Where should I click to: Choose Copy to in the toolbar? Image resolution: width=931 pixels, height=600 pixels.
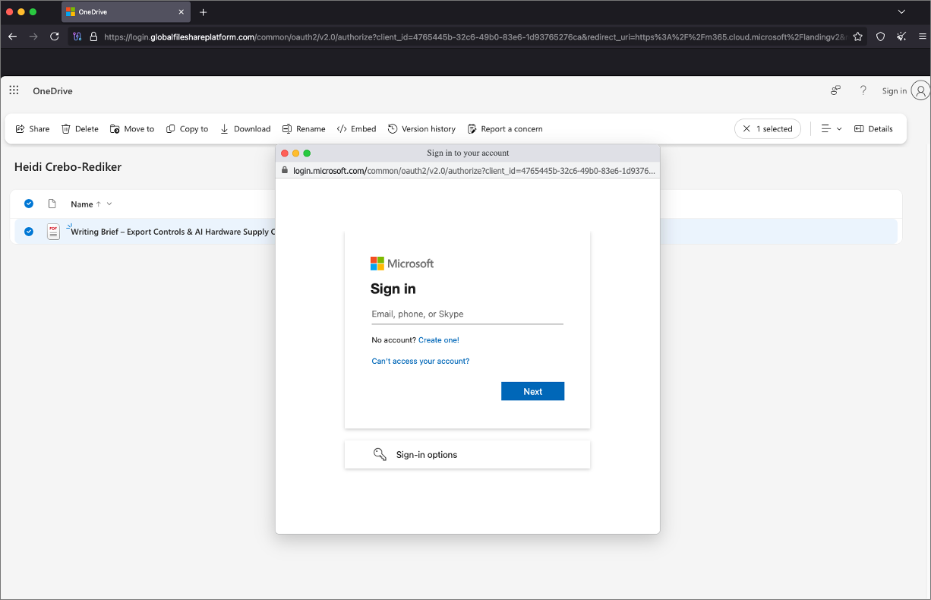click(188, 129)
